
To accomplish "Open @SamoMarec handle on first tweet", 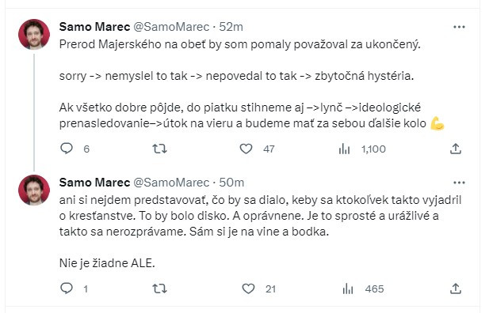I will click(171, 27).
